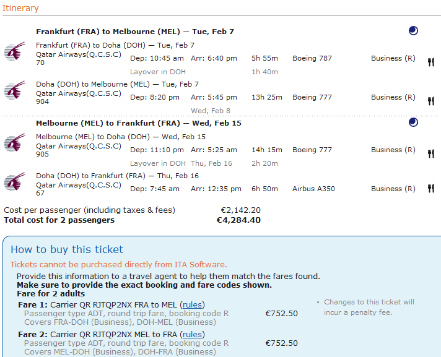Click Qatar Airways logo for flight 905
441x357 pixels.
coord(14,144)
